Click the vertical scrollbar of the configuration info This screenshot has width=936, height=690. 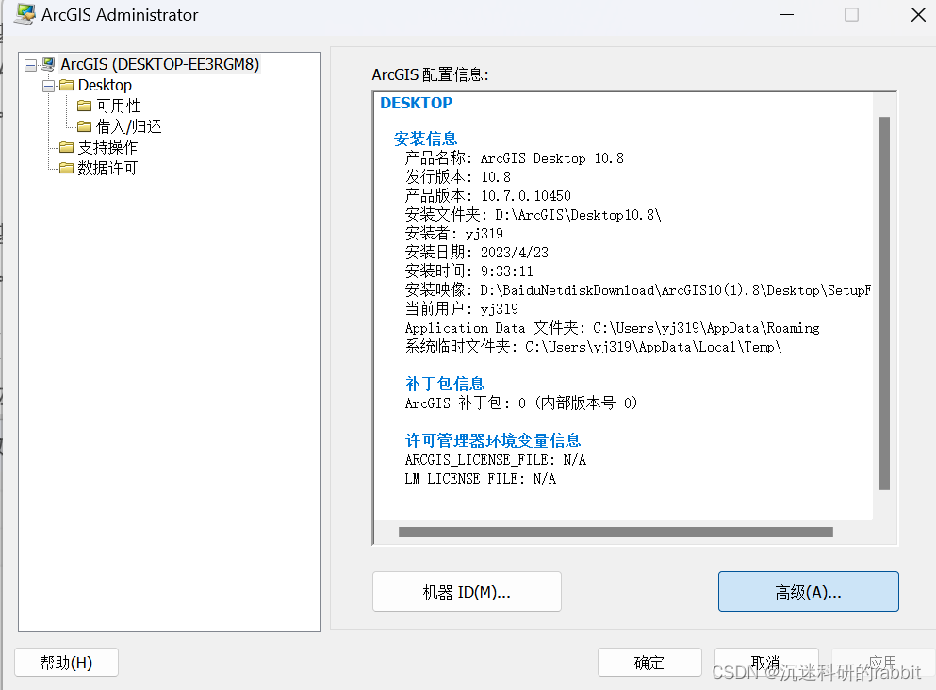tap(885, 304)
